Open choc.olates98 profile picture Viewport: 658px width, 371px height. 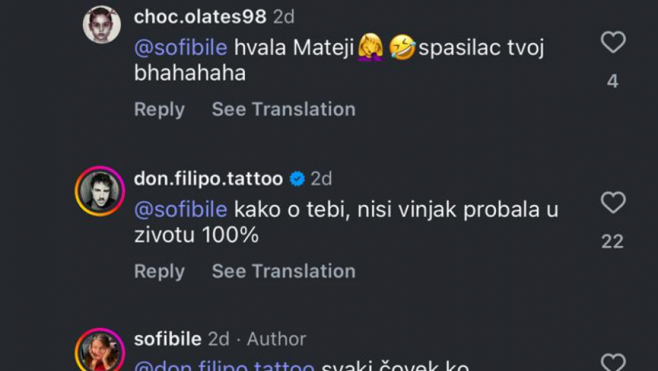(102, 25)
